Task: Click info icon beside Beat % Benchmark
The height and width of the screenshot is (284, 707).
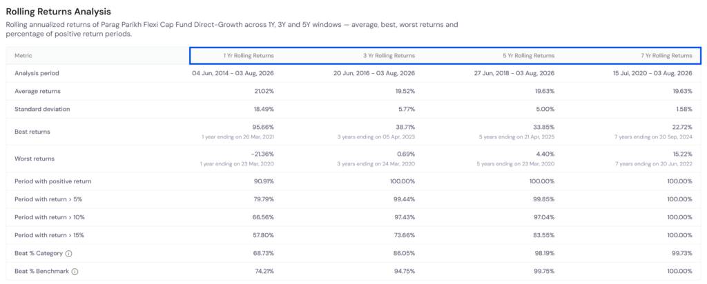Action: (x=75, y=272)
